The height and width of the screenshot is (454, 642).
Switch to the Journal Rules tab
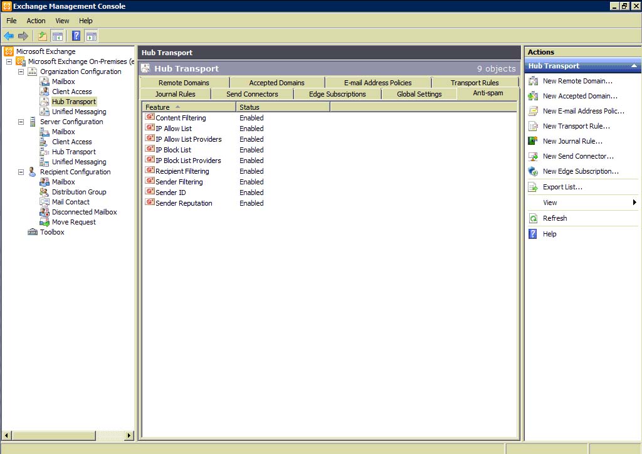pos(176,94)
